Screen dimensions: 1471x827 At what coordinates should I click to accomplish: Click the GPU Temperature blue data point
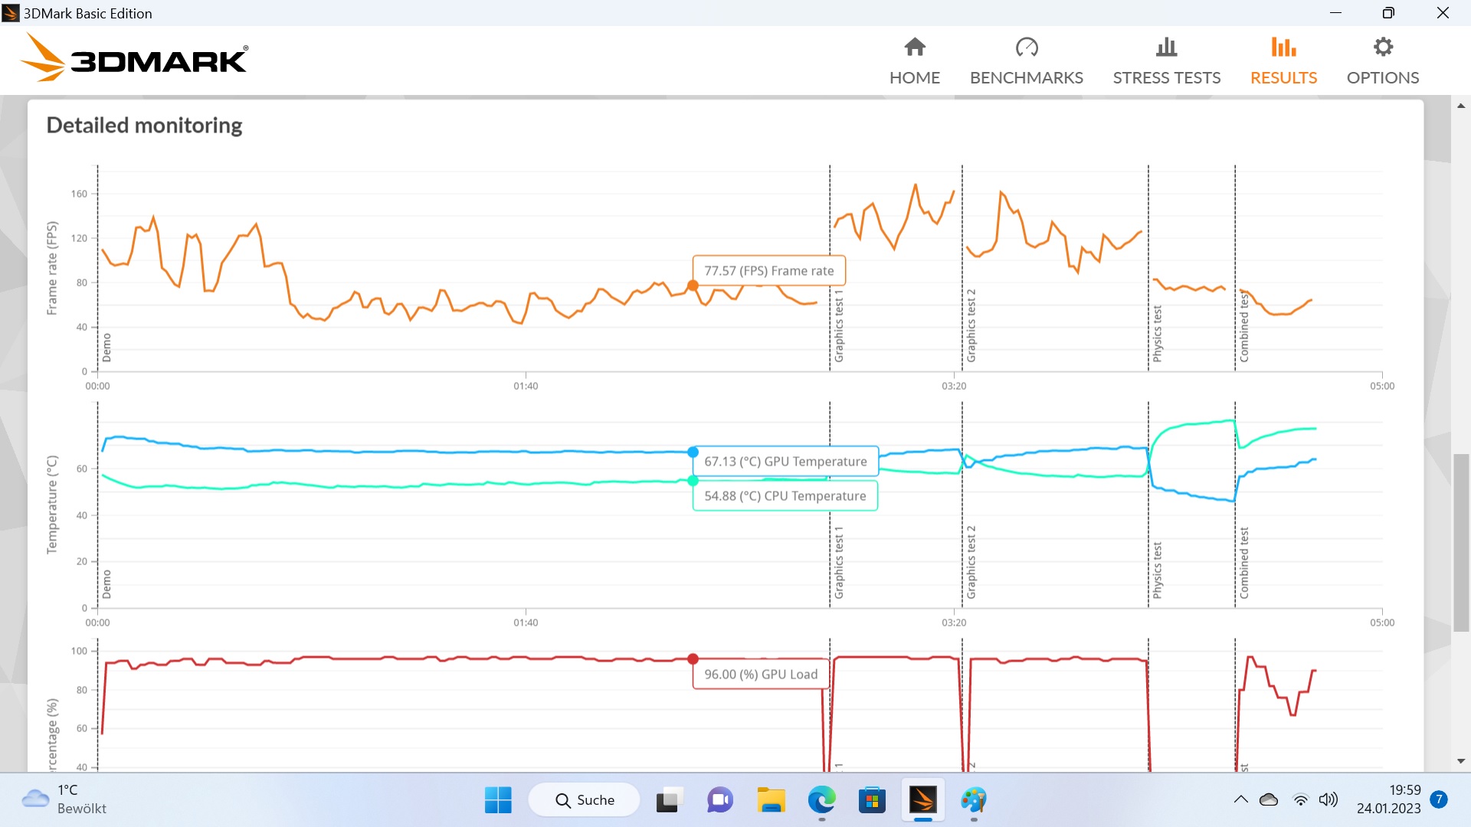point(693,452)
